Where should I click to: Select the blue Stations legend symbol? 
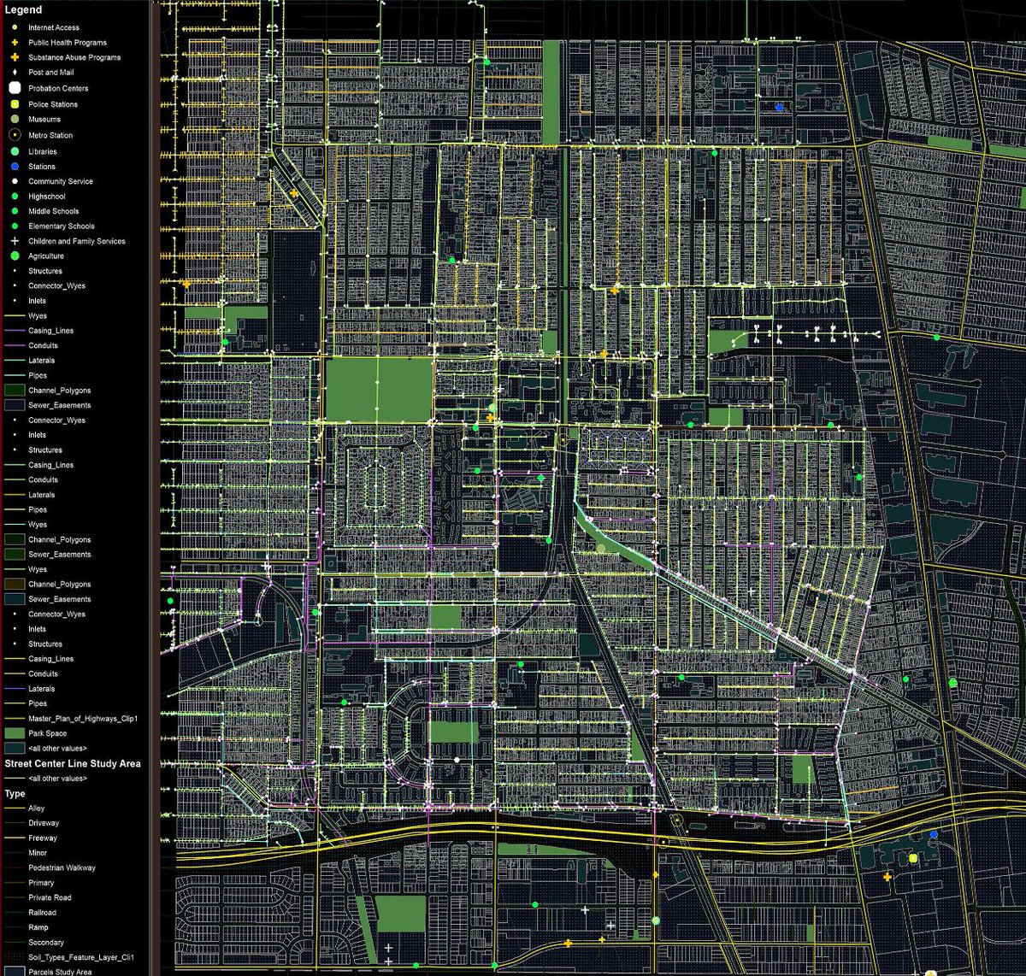(15, 167)
